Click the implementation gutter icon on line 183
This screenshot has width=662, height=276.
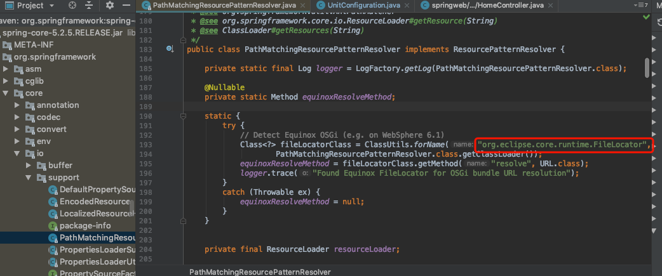(x=170, y=49)
